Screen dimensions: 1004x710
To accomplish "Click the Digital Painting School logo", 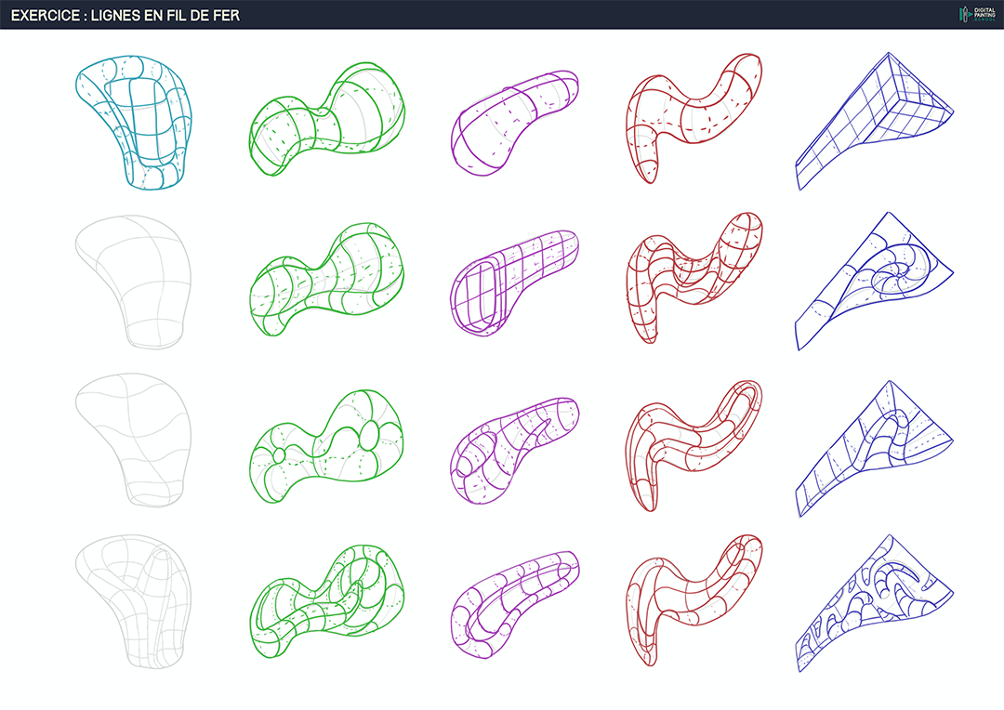I will (976, 14).
